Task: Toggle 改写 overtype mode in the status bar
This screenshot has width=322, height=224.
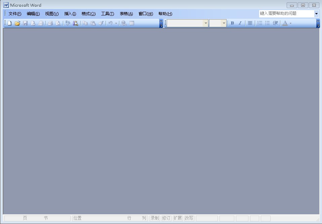Action: (x=189, y=218)
